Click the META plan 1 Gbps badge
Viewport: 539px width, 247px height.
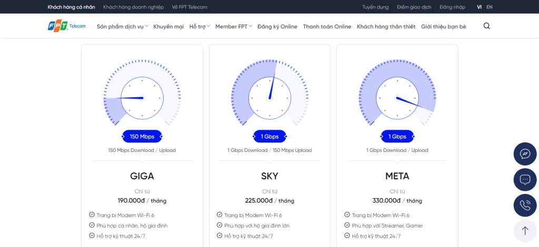pos(397,137)
